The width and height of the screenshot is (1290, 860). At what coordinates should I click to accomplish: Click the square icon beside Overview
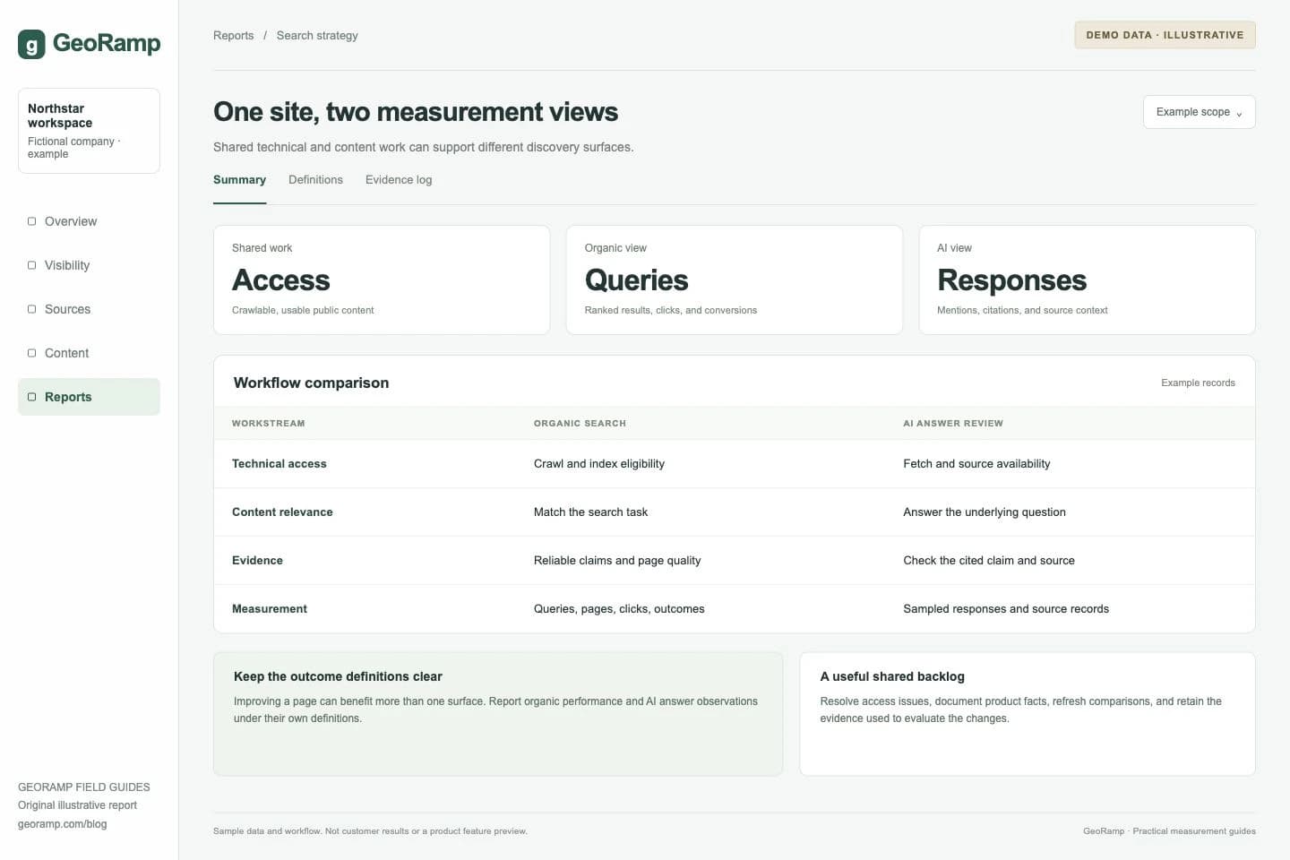(x=32, y=221)
